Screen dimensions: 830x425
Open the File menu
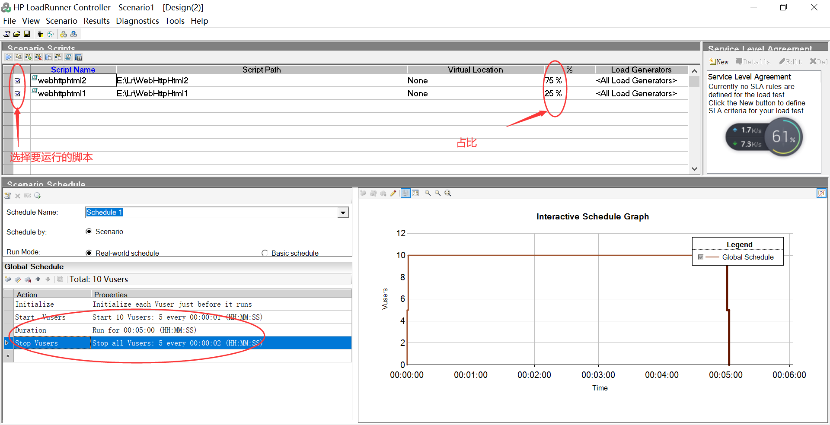(x=10, y=21)
